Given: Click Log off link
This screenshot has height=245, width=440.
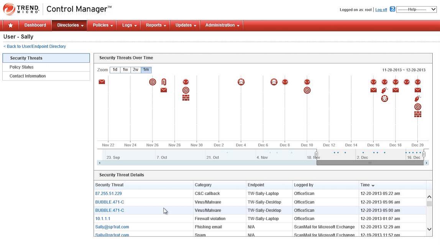Looking at the screenshot, I should tap(381, 10).
